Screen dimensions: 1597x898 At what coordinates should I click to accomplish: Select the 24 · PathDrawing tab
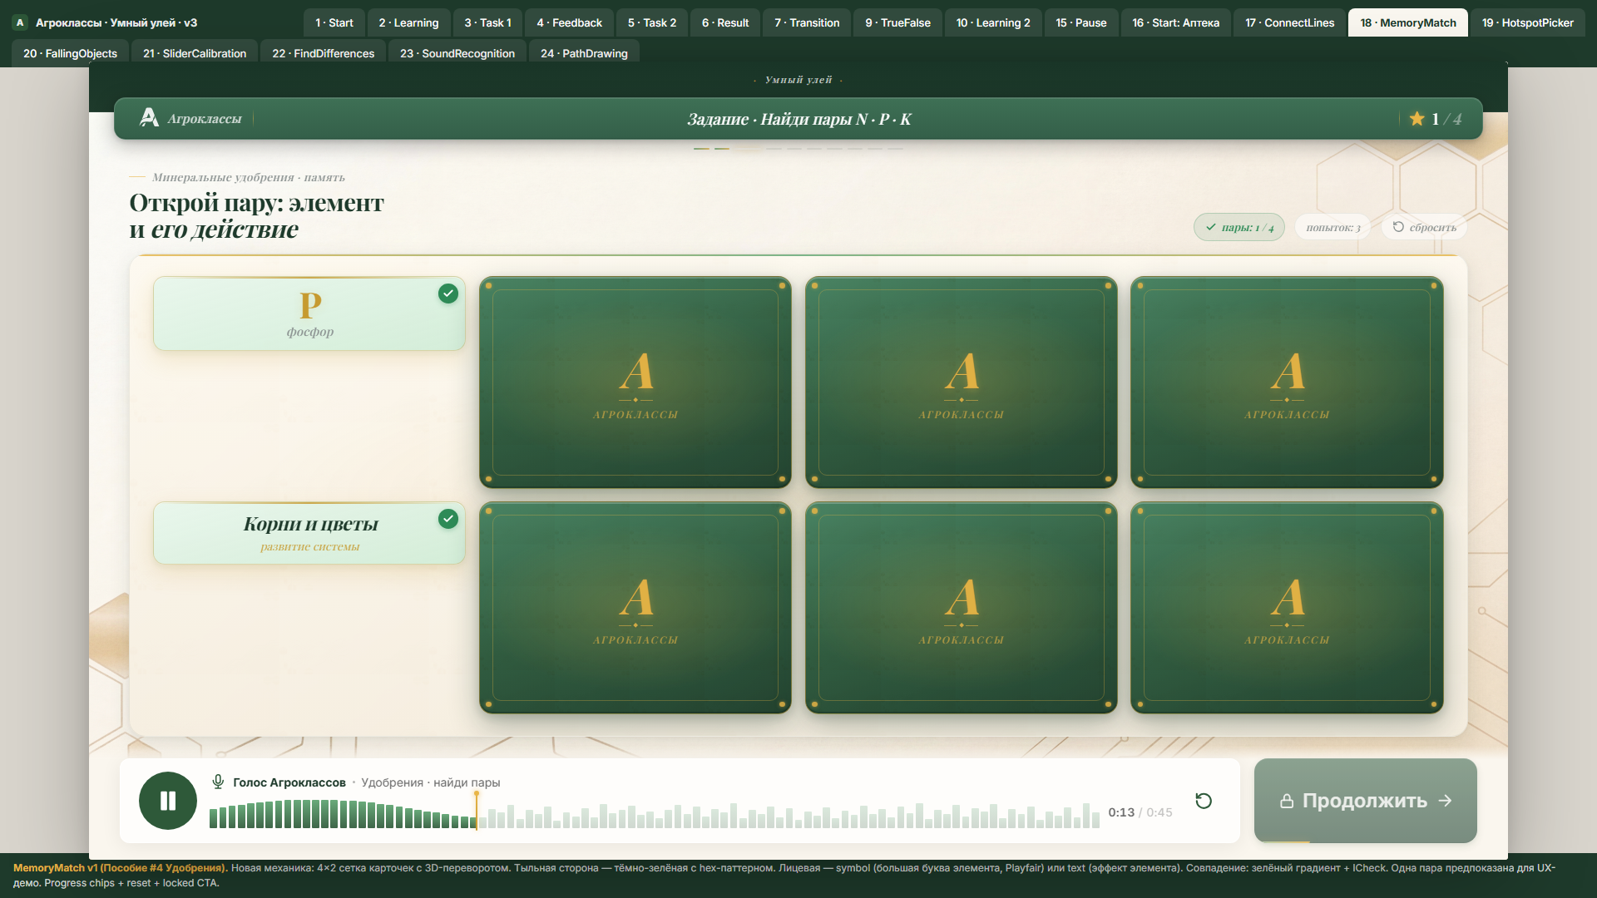pos(584,53)
